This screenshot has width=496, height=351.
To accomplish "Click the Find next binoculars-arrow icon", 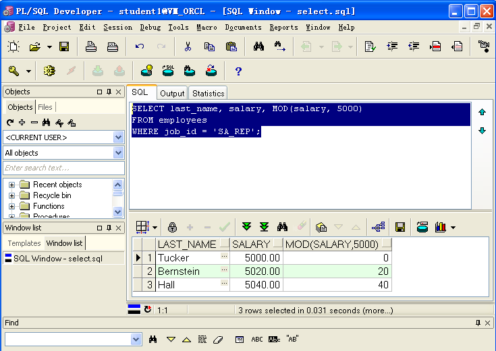I will coord(280,46).
